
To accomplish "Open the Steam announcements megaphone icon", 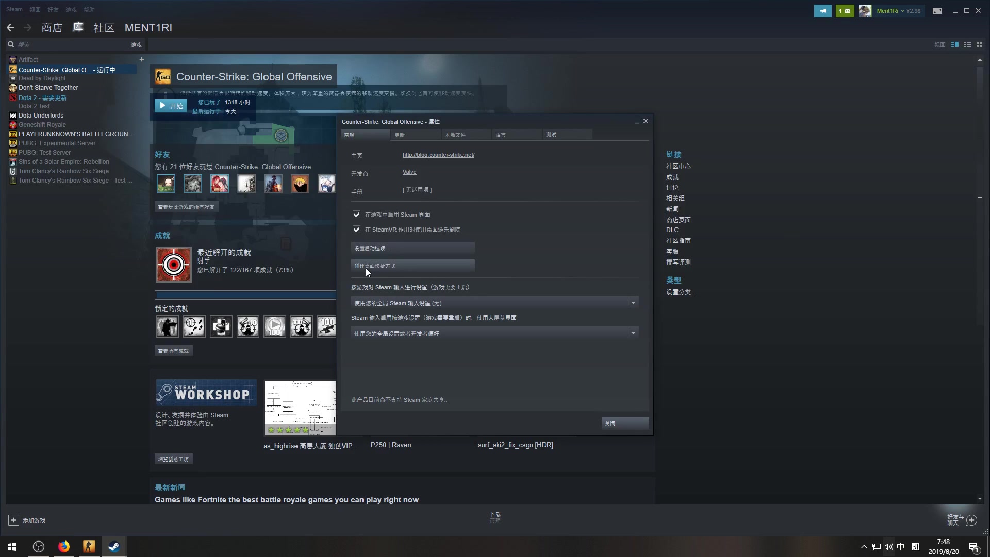I will tap(822, 11).
